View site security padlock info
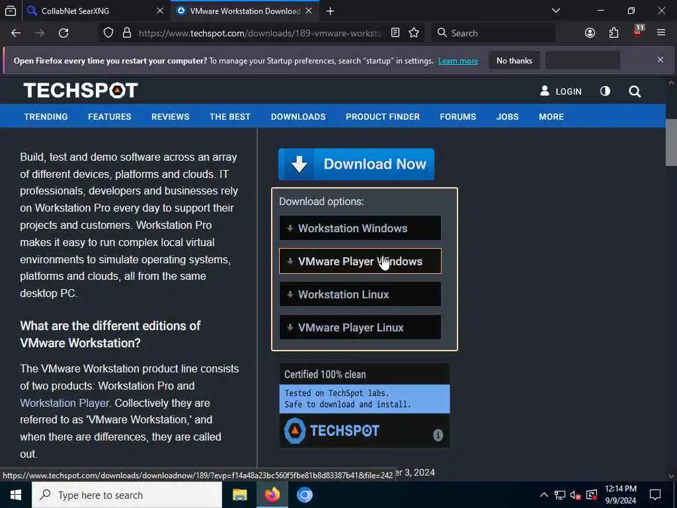 [126, 33]
